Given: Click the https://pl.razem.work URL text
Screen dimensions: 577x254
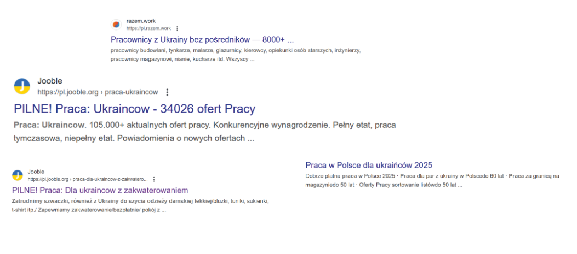Looking at the screenshot, I should [x=148, y=28].
